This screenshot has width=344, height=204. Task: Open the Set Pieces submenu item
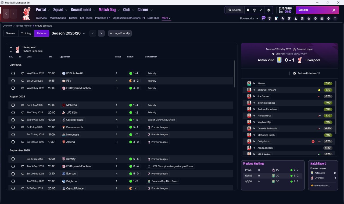click(86, 18)
